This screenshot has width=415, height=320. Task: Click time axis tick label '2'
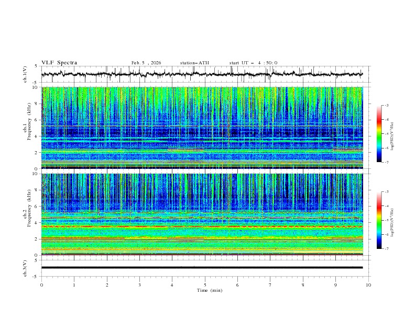click(x=107, y=285)
